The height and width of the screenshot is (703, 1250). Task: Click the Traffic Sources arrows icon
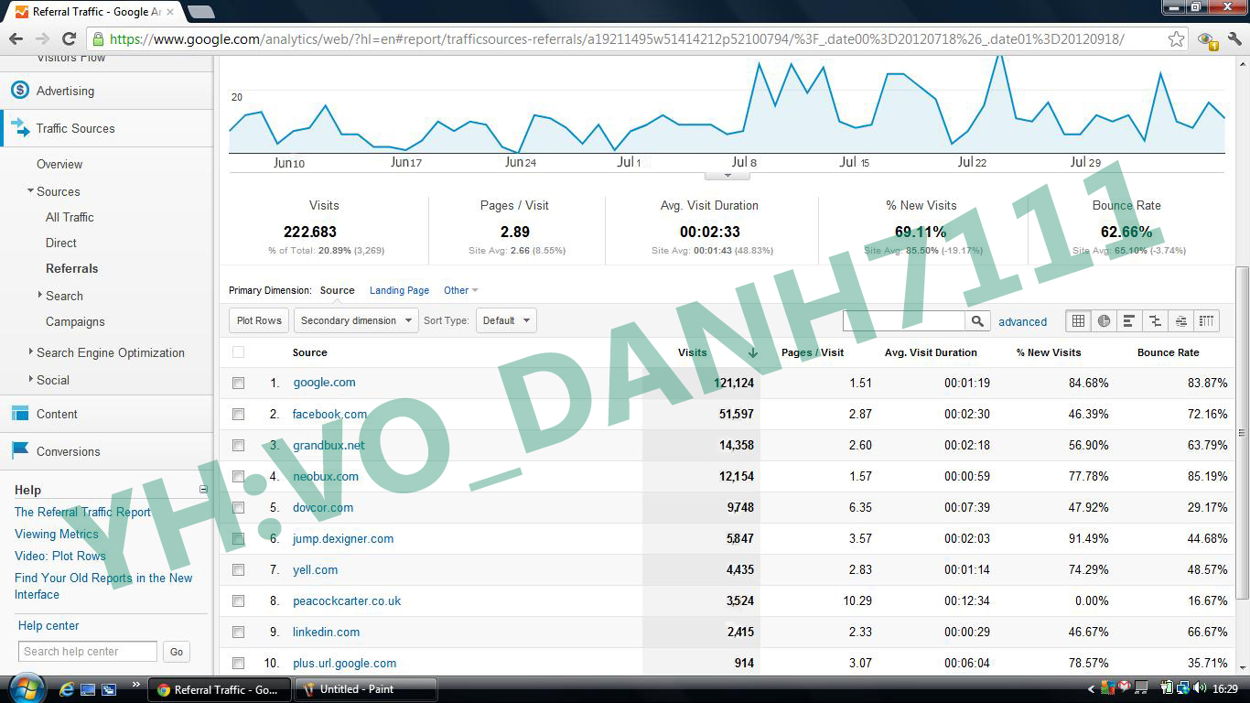tap(20, 128)
